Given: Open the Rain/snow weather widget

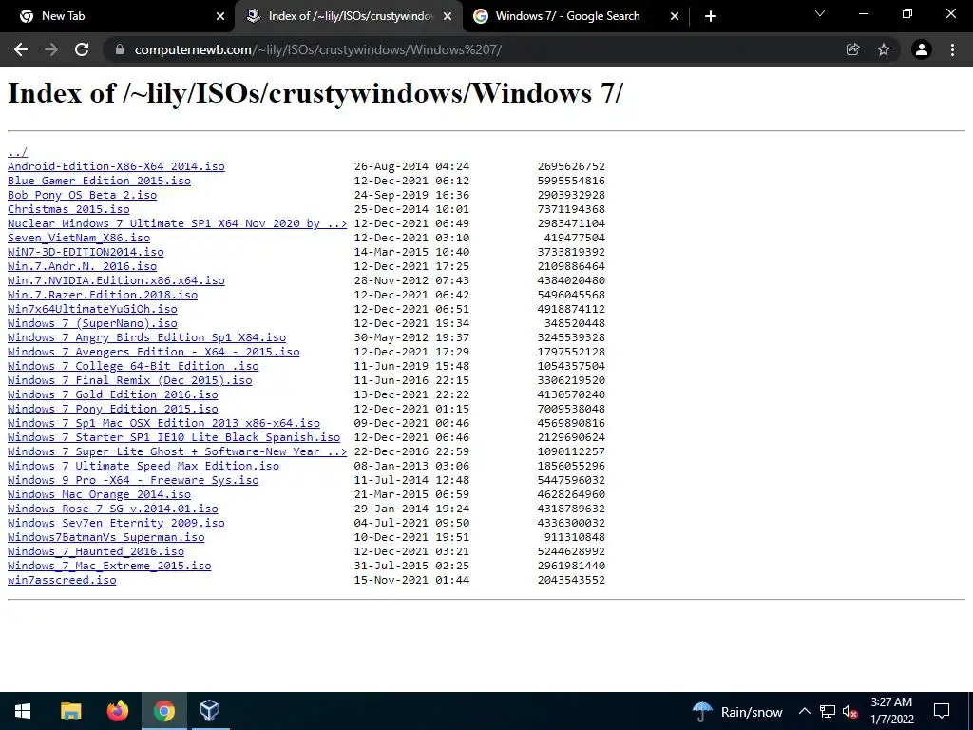Looking at the screenshot, I should pyautogui.click(x=737, y=711).
